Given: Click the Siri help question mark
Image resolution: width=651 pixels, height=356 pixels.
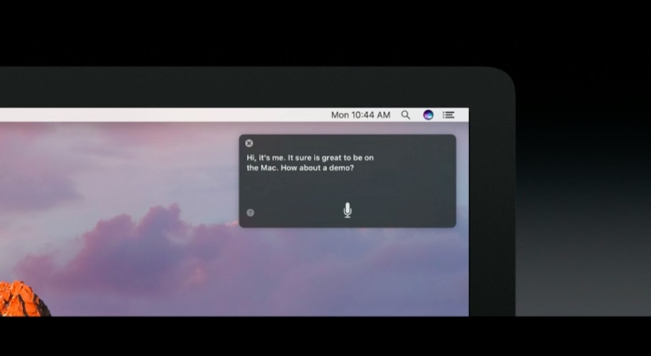Looking at the screenshot, I should coord(250,213).
